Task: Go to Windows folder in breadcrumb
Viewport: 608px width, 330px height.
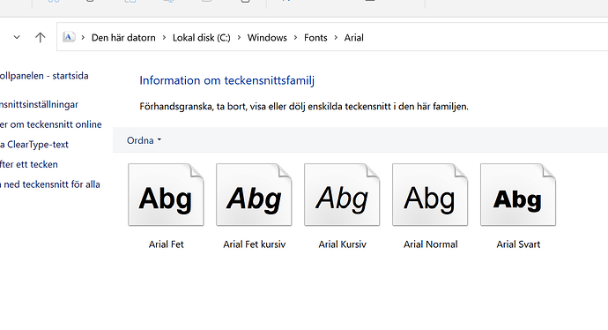Action: (267, 38)
